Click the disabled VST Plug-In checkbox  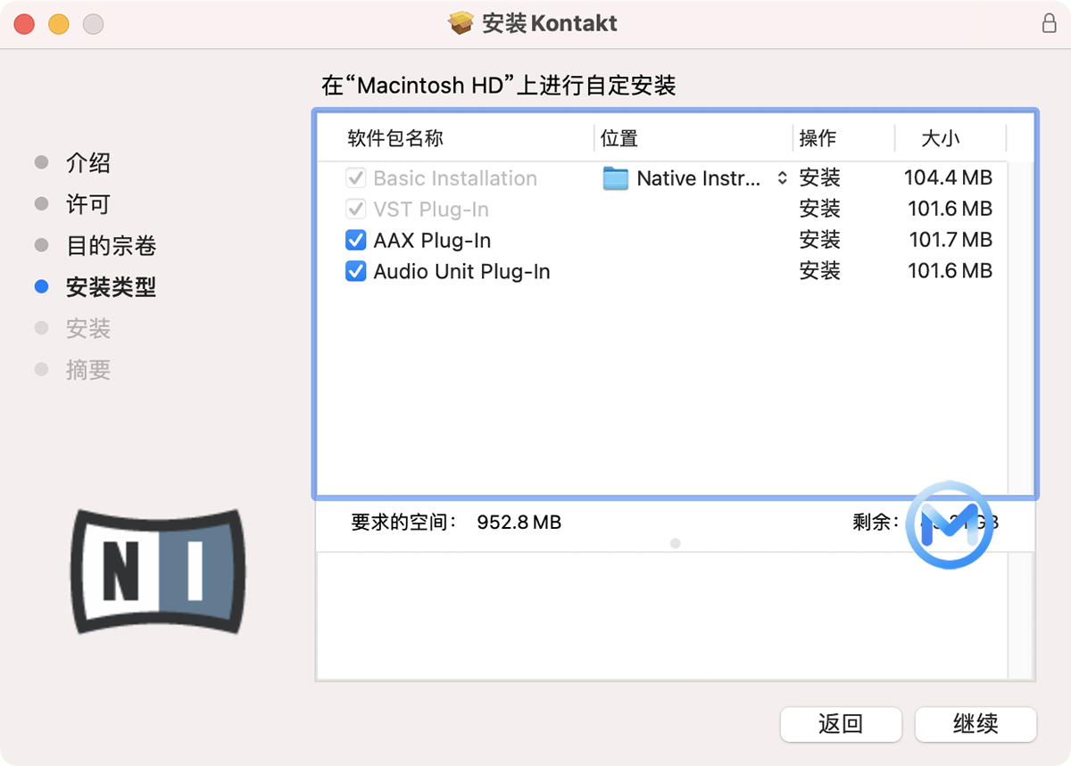coord(355,209)
